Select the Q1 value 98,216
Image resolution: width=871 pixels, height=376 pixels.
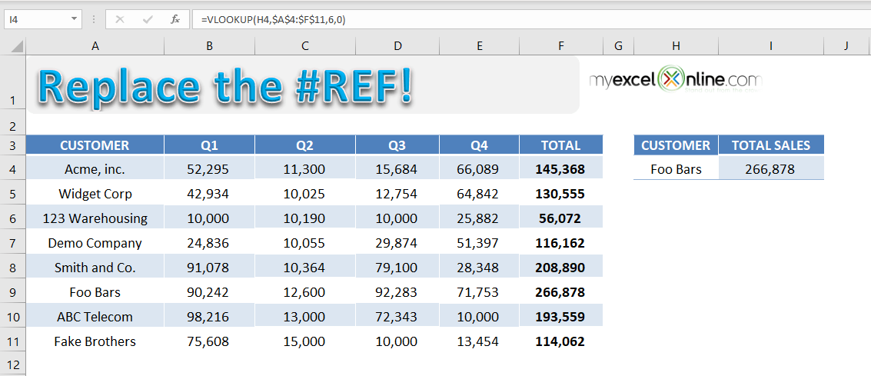(x=209, y=317)
